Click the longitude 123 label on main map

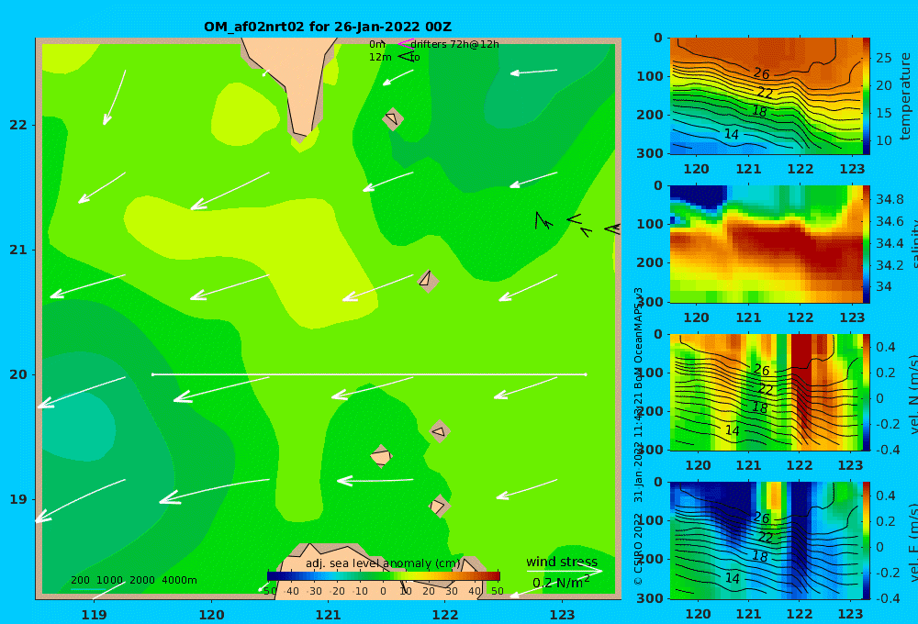pos(562,615)
